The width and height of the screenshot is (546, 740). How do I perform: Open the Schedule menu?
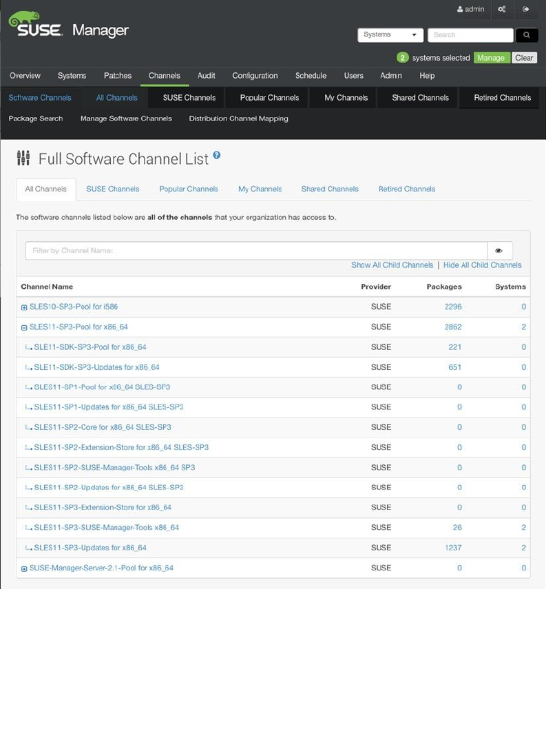coord(311,76)
